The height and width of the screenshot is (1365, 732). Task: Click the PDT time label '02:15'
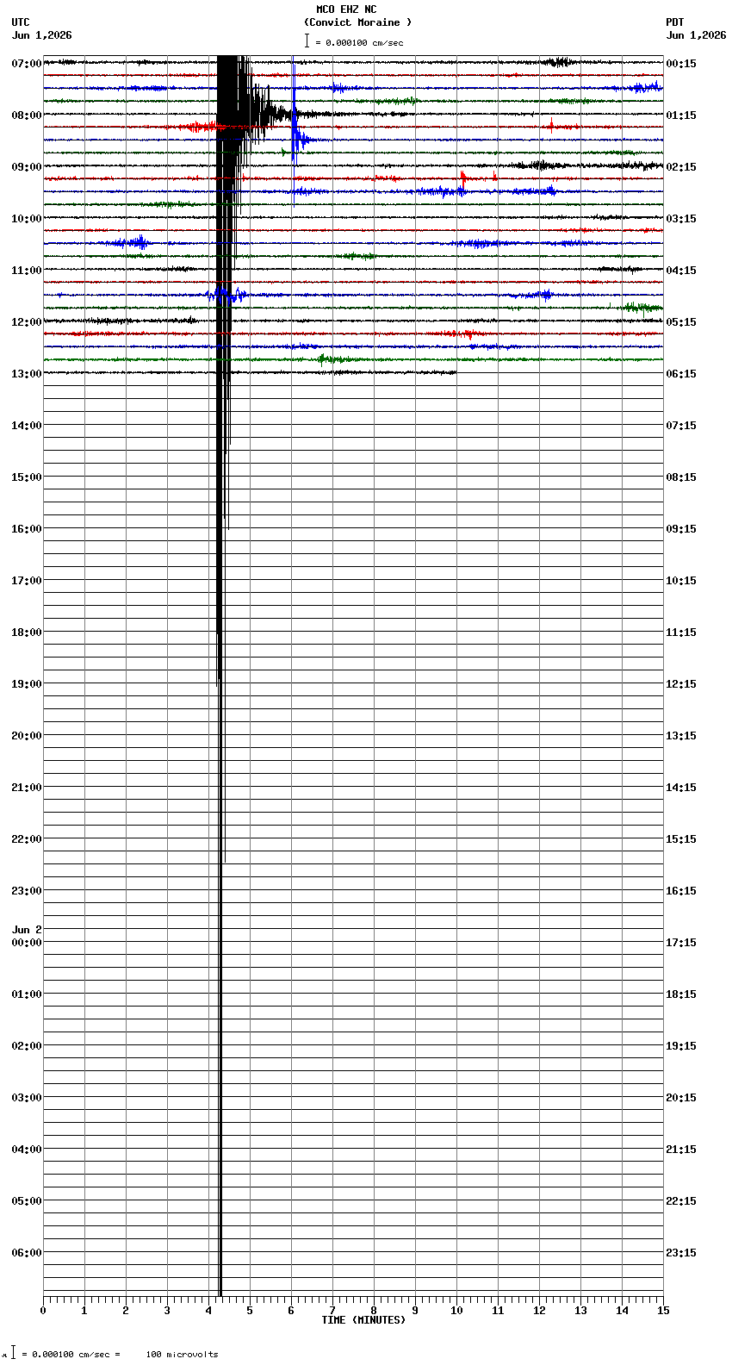pos(681,167)
